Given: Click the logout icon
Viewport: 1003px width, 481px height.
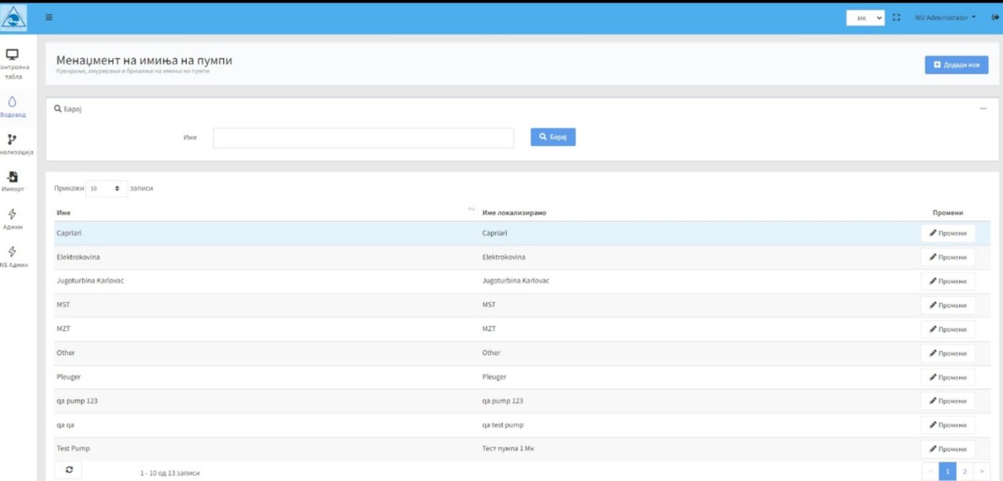Looking at the screenshot, I should (995, 19).
